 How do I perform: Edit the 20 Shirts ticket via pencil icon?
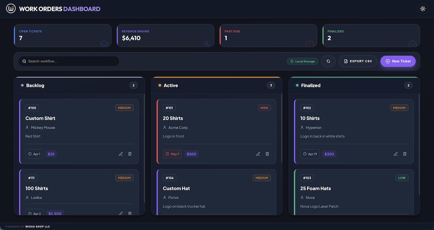pos(258,154)
